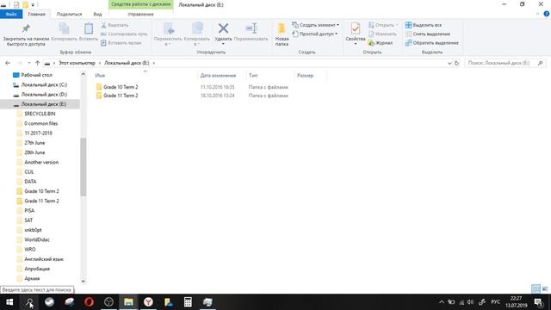Go up one level with up arrow

tap(37, 63)
